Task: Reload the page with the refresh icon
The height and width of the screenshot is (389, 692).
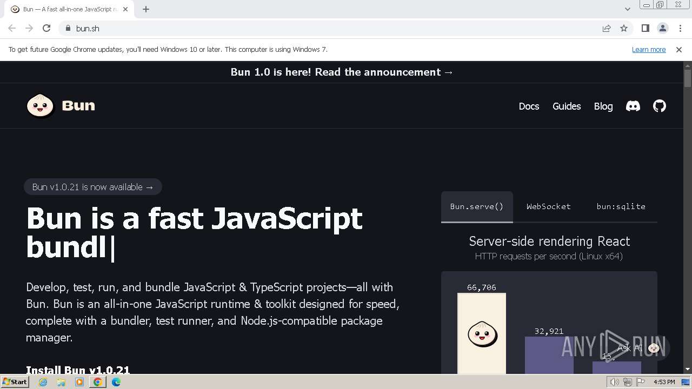Action: tap(46, 28)
